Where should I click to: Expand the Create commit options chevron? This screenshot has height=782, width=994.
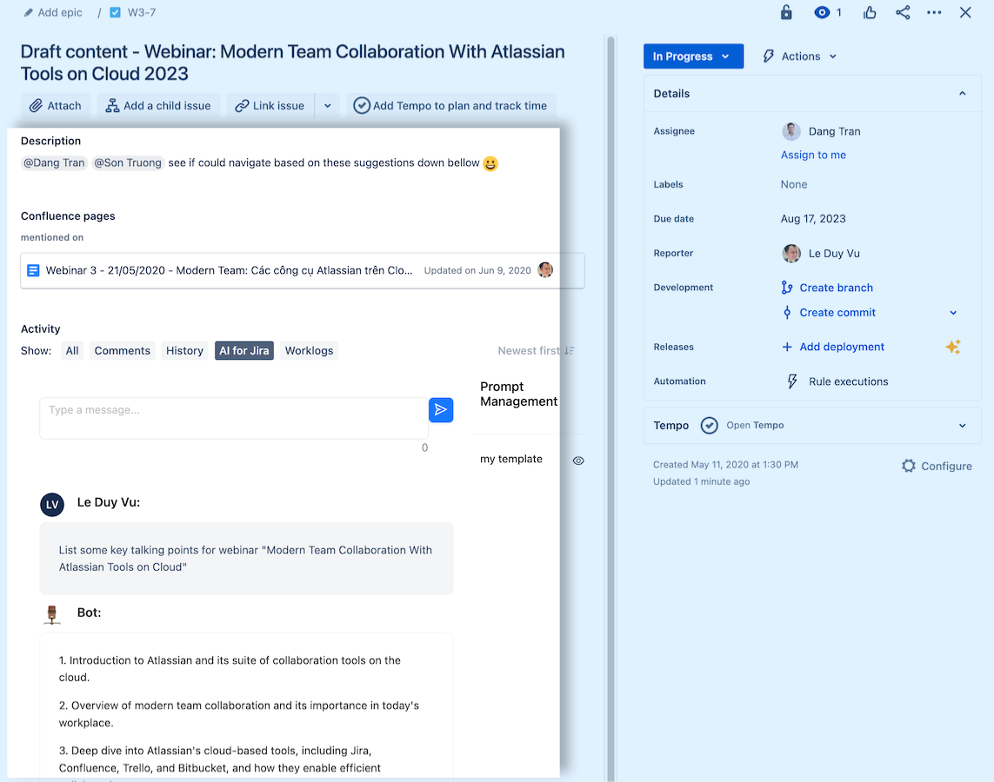point(953,313)
